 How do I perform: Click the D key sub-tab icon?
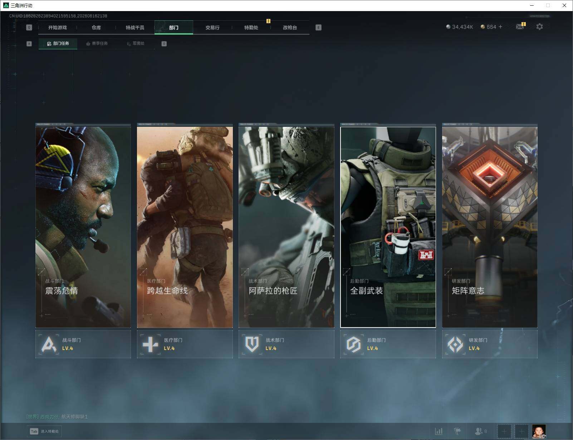pyautogui.click(x=164, y=44)
